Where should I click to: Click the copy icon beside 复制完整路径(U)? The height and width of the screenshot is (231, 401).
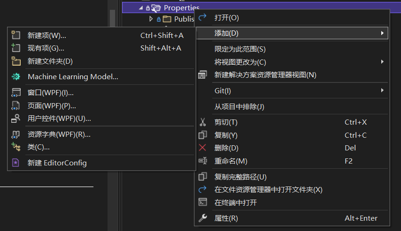(202, 177)
